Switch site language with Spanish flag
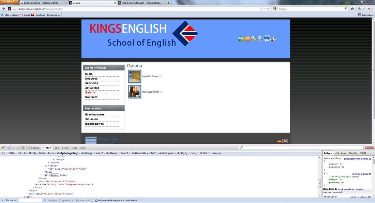 coord(279,141)
